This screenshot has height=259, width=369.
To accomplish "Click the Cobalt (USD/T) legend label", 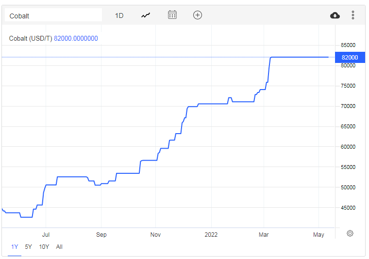I will point(31,39).
